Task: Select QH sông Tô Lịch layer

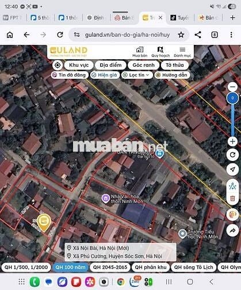Action: pyautogui.click(x=194, y=267)
